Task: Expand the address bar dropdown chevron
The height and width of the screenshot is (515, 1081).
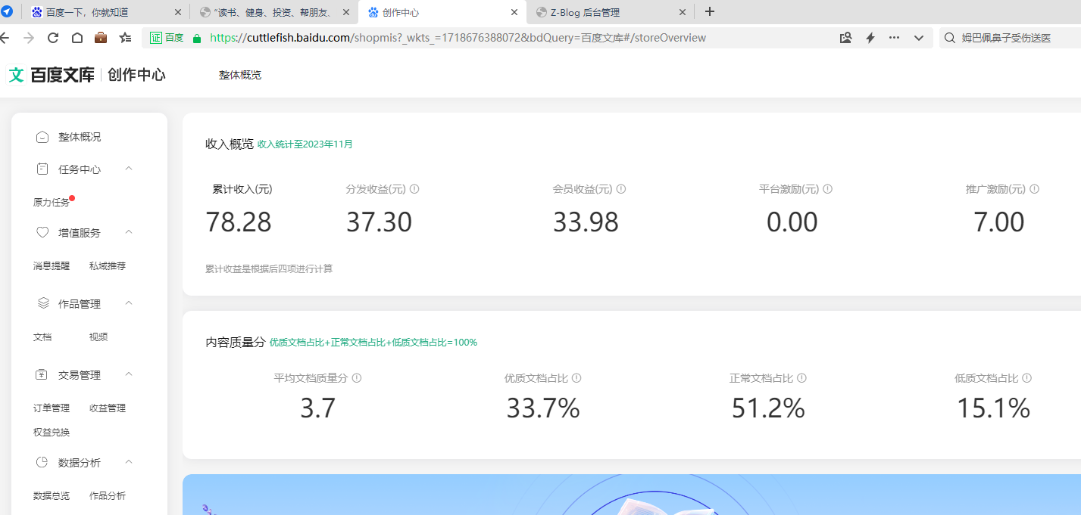Action: pos(919,38)
